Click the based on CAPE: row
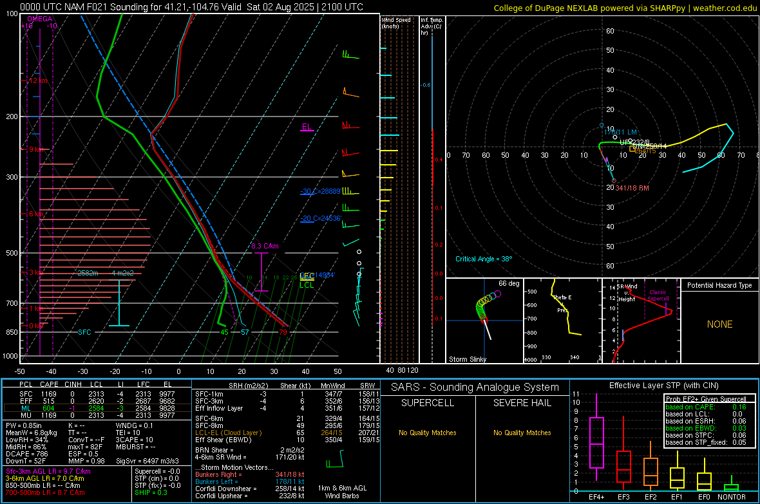The width and height of the screenshot is (760, 504). (706, 407)
